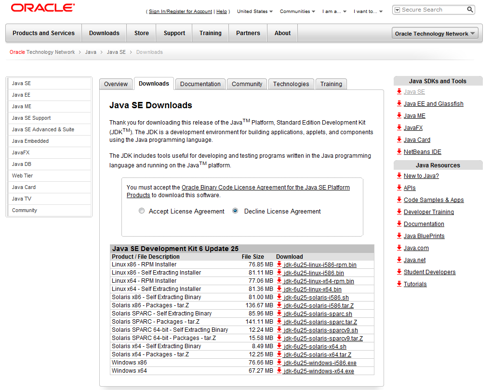Open the United States country dropdown
This screenshot has height=390, width=492.
click(x=255, y=11)
